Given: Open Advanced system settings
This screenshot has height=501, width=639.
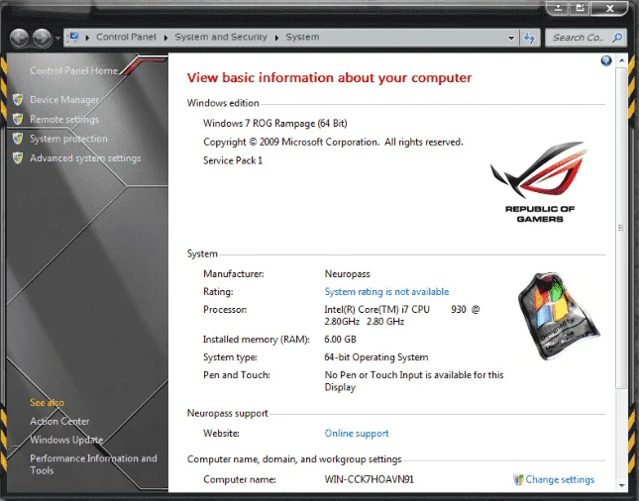Looking at the screenshot, I should point(85,158).
